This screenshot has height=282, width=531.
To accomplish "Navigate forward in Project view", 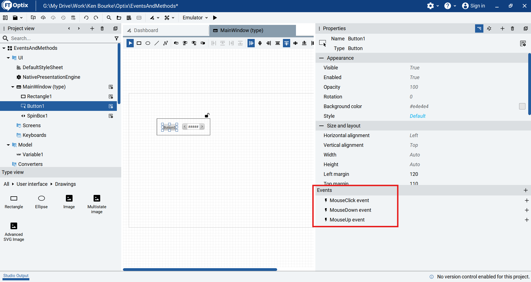I will (x=79, y=28).
